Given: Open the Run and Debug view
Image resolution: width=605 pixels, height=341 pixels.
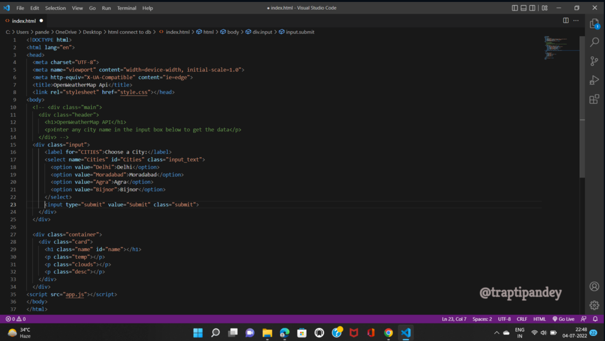Looking at the screenshot, I should (594, 80).
